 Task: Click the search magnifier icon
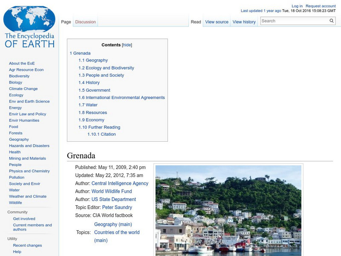pyautogui.click(x=331, y=20)
